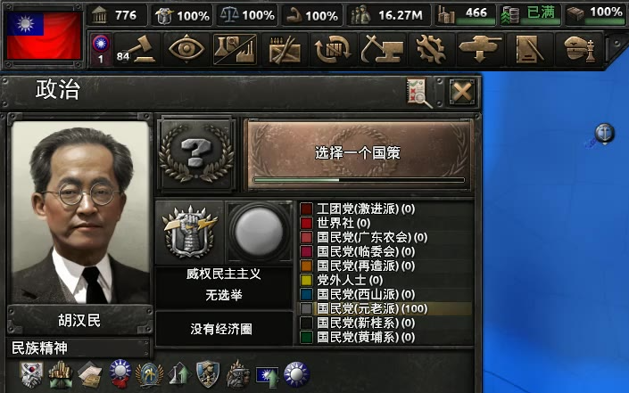Open the diplomacy handshake icon
Viewport: 629px width, 393px height.
tap(285, 50)
